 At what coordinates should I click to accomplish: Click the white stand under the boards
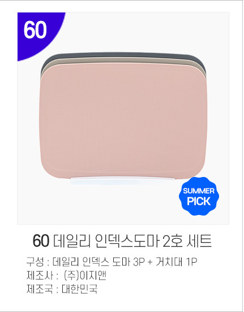pos(122,181)
